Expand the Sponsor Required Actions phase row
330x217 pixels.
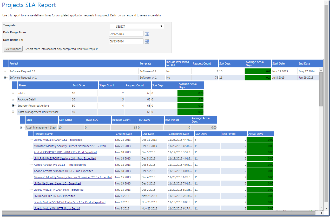click(14, 105)
